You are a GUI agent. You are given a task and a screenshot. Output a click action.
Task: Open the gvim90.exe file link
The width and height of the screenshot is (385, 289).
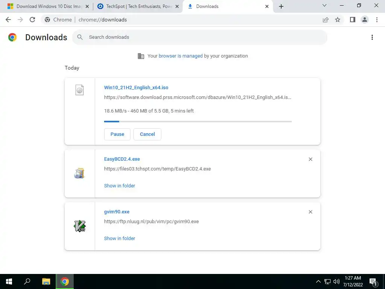pos(117,211)
